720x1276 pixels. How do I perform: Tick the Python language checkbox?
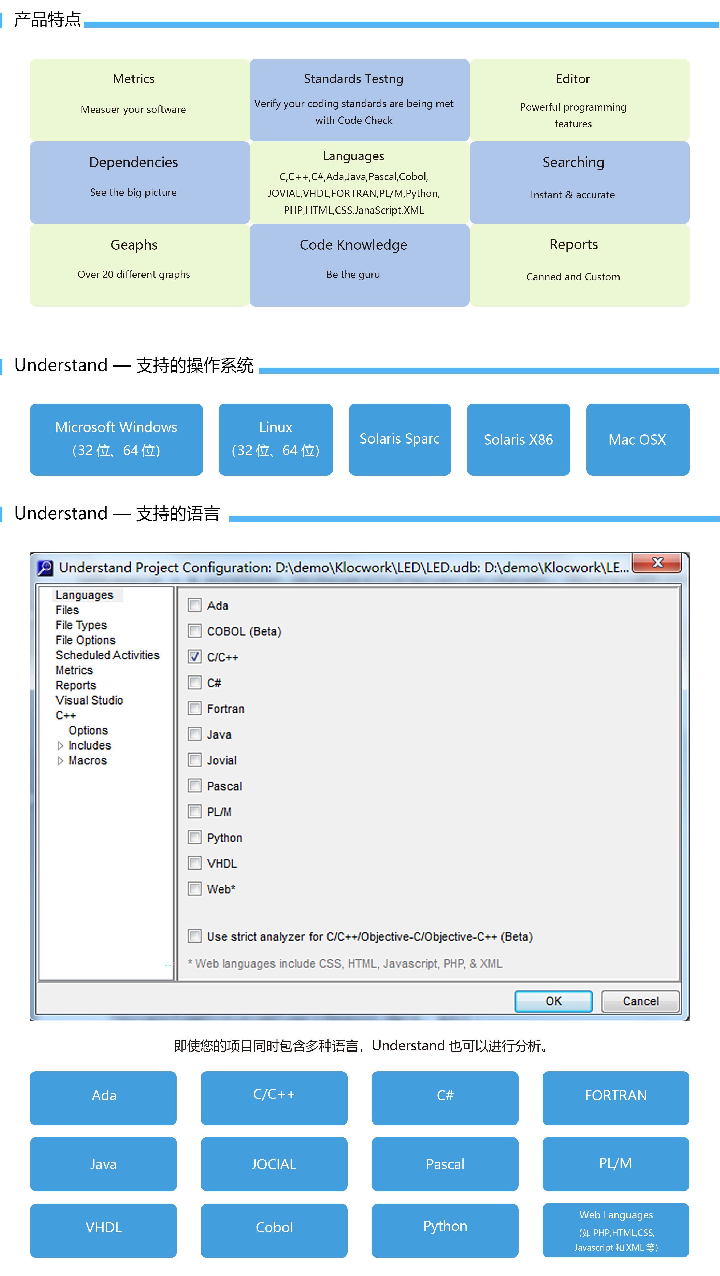pos(195,837)
